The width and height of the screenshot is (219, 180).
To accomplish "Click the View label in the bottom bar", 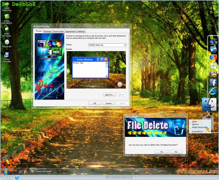I will (8, 177).
